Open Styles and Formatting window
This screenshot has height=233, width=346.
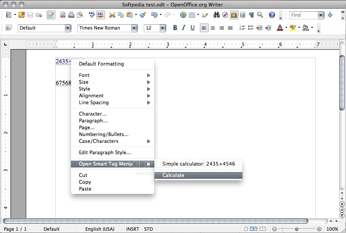(x=9, y=28)
